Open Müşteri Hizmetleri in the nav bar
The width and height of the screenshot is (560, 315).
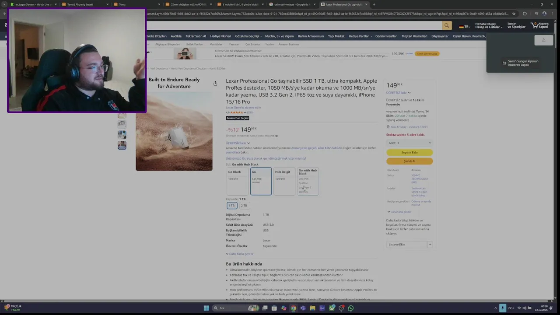pyautogui.click(x=414, y=36)
